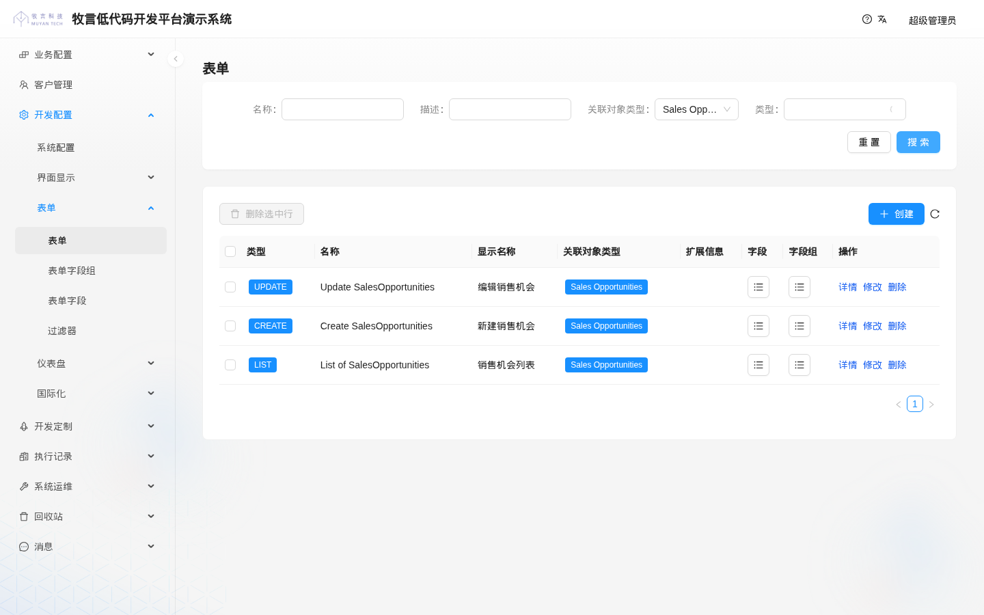984x615 pixels.
Task: Focus the 名称 search input
Action: (342, 109)
